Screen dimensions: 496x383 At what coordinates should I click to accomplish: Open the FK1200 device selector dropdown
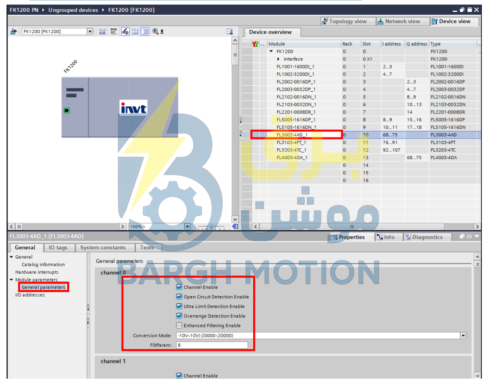tap(90, 32)
